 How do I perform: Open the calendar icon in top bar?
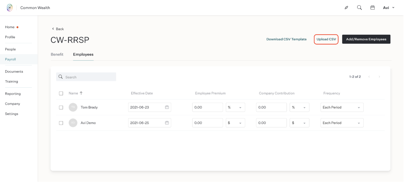point(373,8)
